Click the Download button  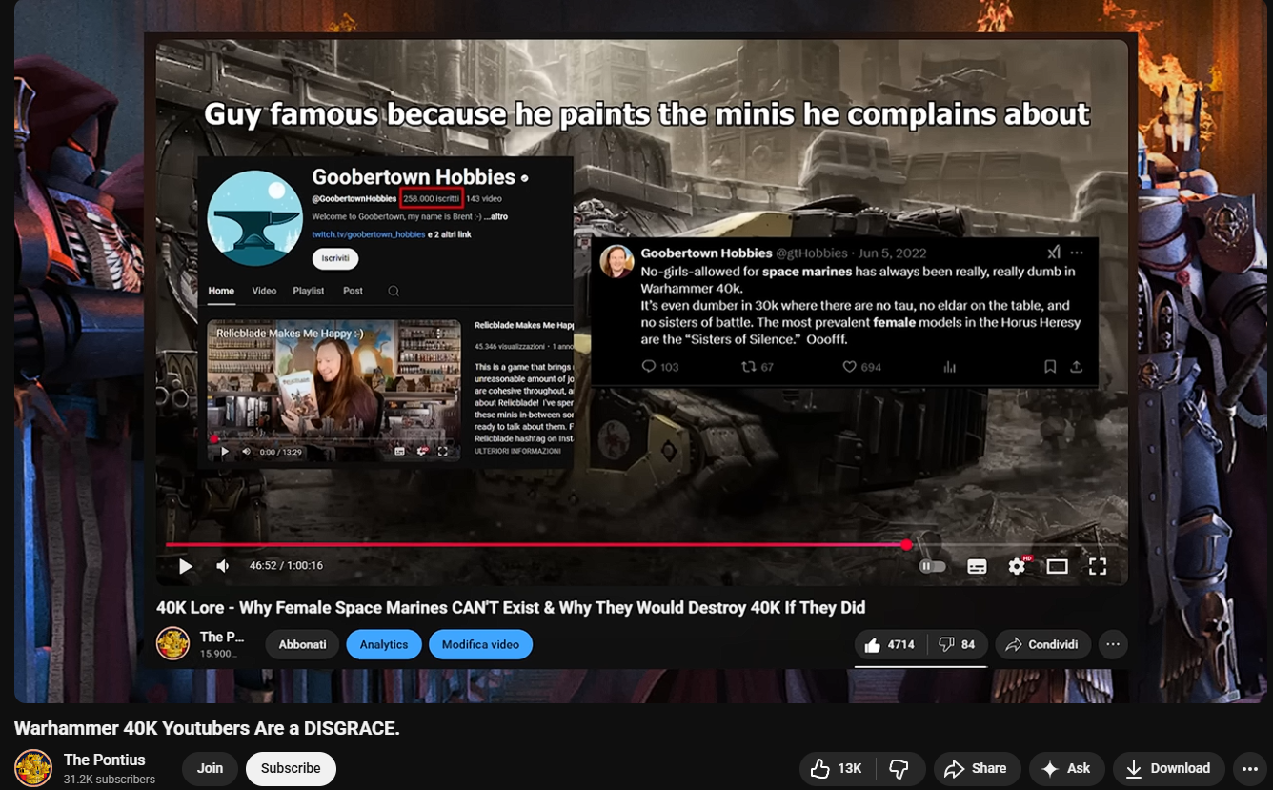(1167, 769)
